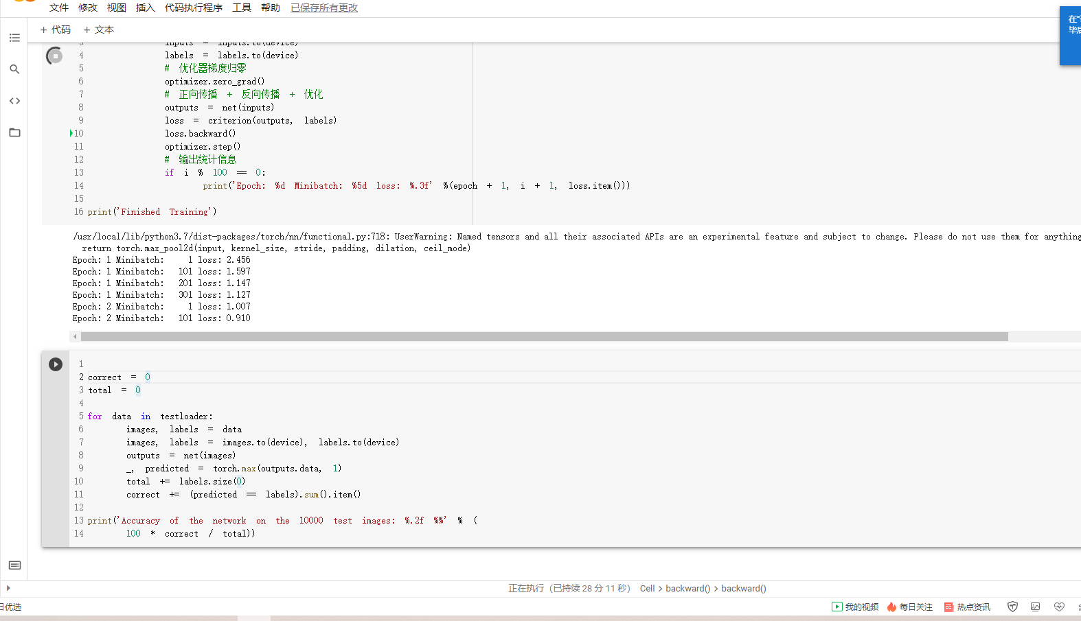Stop the running training cell
1081x621 pixels.
pos(55,56)
